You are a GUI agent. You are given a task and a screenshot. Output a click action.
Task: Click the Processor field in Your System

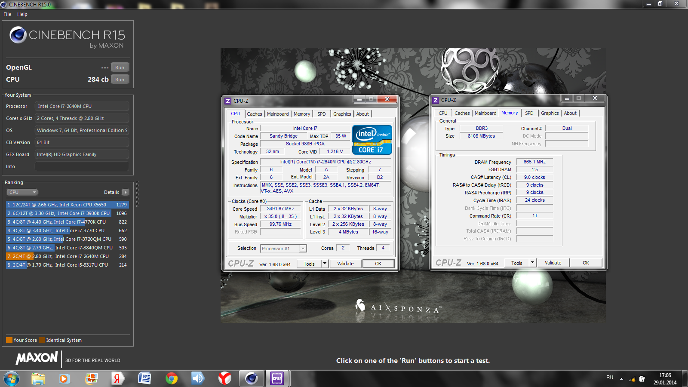82,106
